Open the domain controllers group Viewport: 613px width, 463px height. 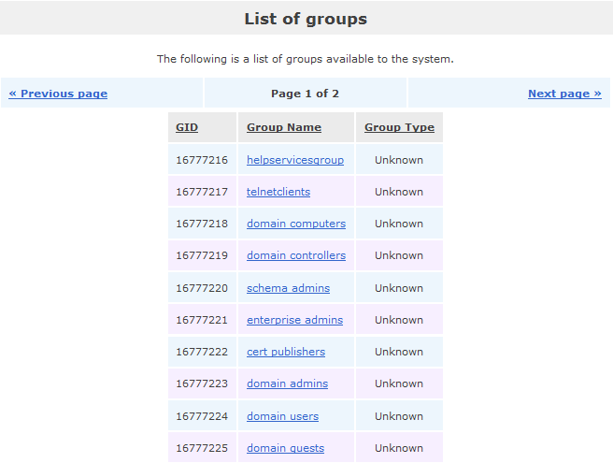coord(296,255)
